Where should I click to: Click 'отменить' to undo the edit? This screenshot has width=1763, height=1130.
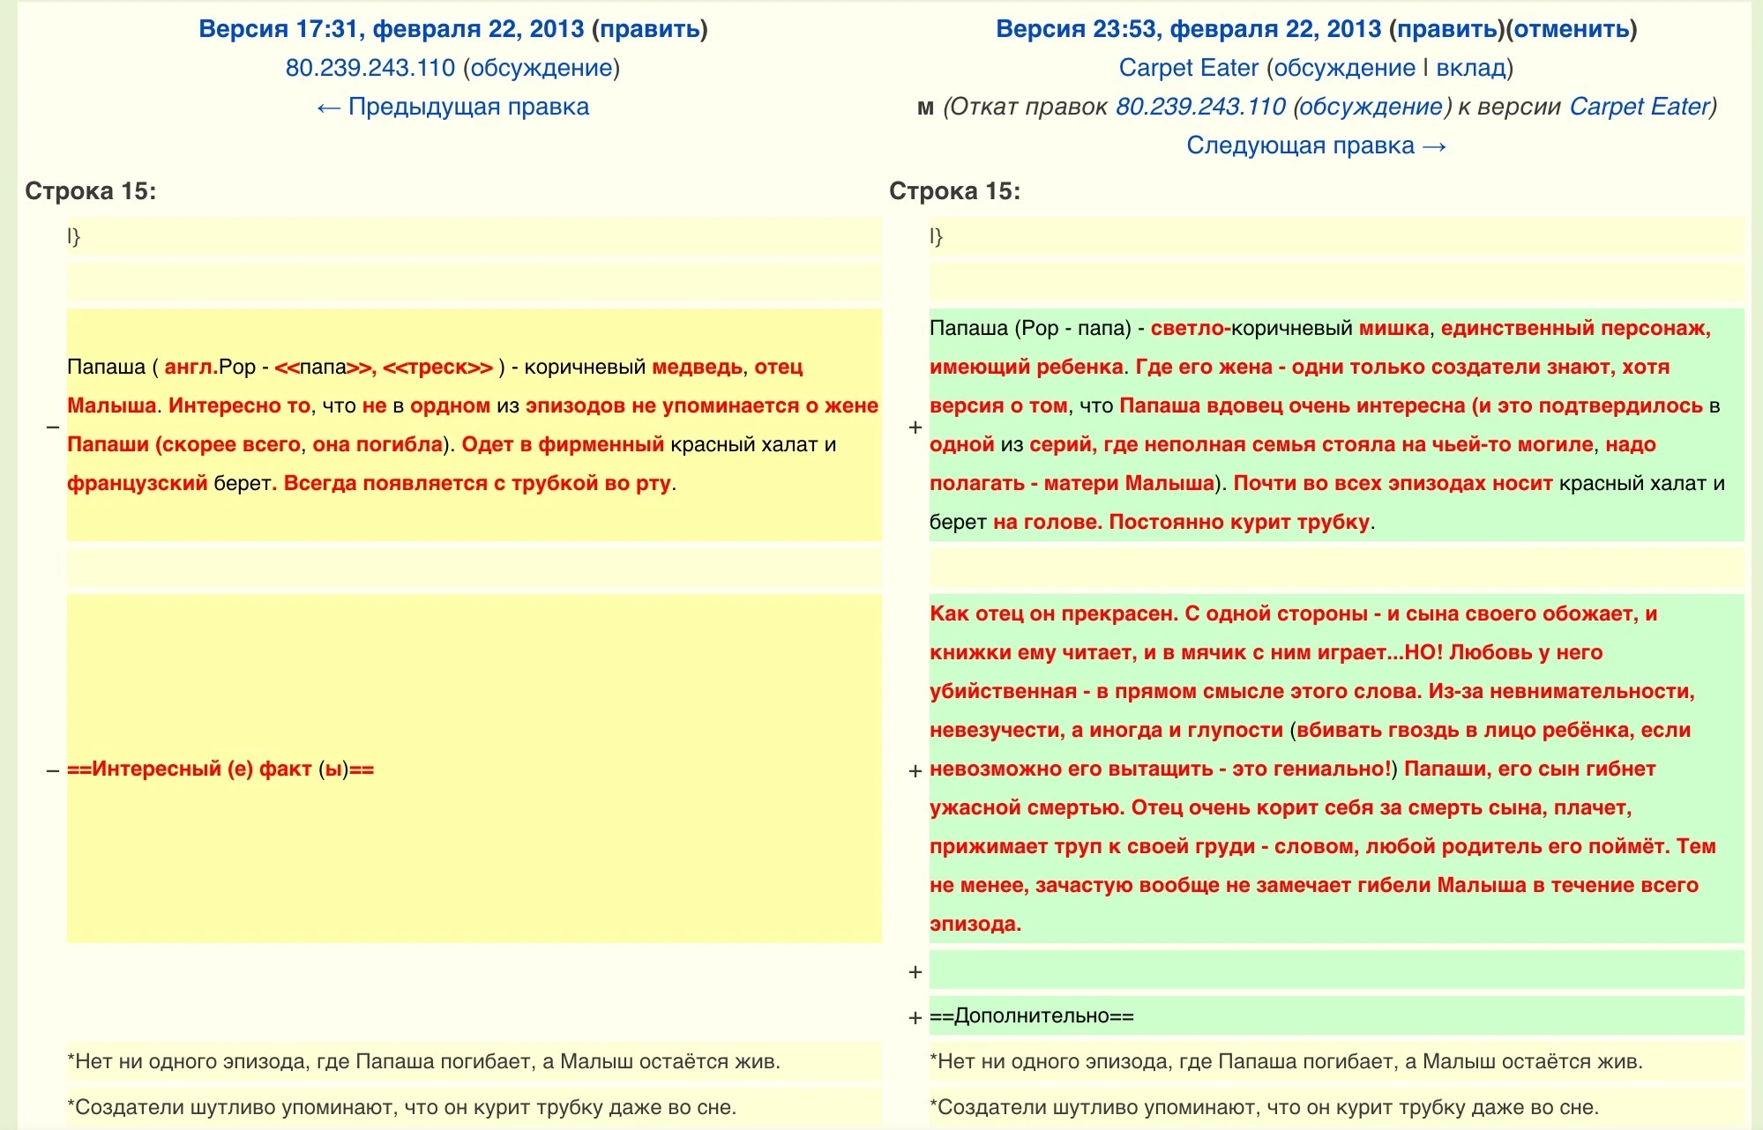[x=1572, y=29]
